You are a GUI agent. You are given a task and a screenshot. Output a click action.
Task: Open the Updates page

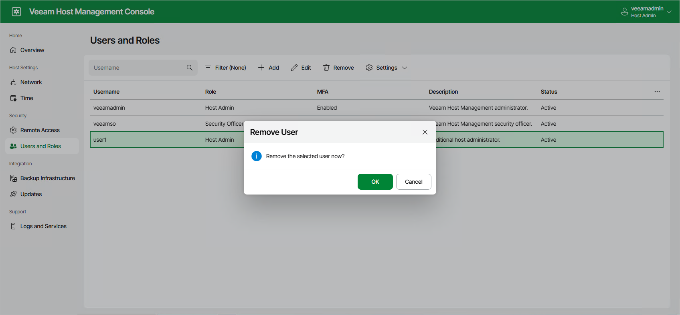point(42,194)
